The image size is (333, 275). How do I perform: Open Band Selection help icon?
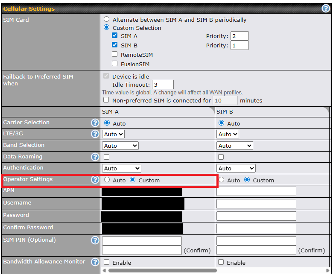(x=95, y=146)
